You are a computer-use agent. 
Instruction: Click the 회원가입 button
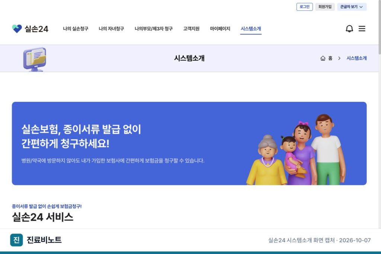click(325, 7)
